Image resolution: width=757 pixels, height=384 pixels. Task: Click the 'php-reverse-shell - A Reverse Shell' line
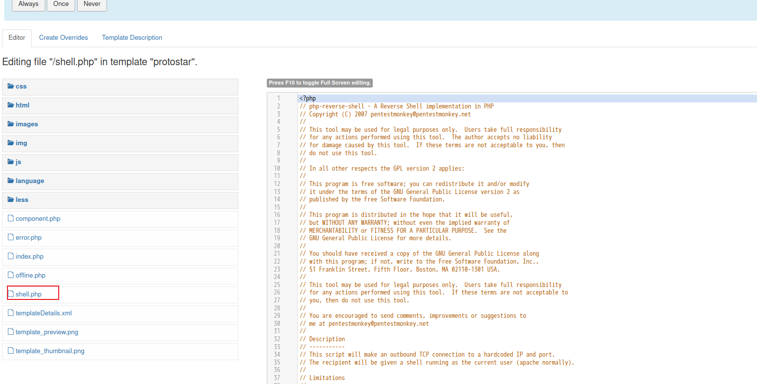(397, 106)
